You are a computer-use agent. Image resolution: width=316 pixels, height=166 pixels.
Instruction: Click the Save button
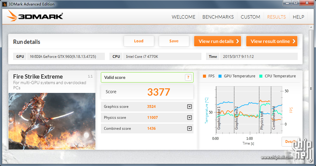coord(174,41)
